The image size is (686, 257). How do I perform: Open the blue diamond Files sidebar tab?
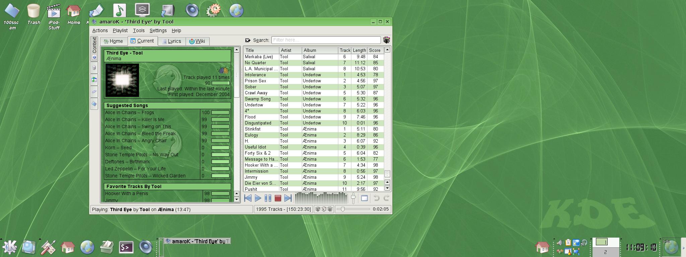[94, 104]
